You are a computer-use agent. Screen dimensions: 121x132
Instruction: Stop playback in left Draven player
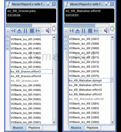32,31
